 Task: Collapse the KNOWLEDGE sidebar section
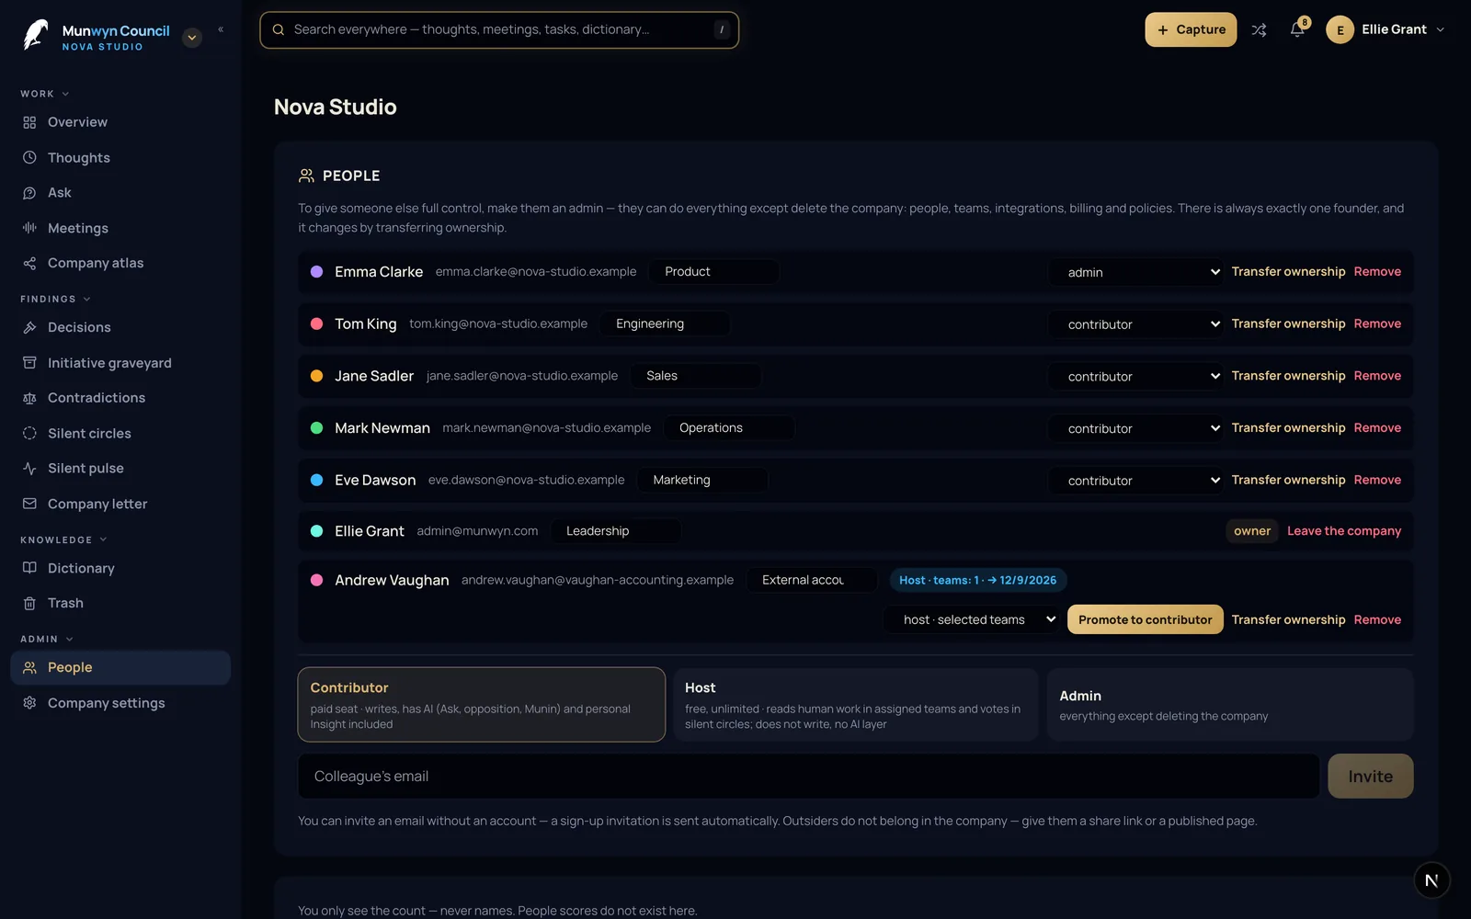[x=63, y=539]
